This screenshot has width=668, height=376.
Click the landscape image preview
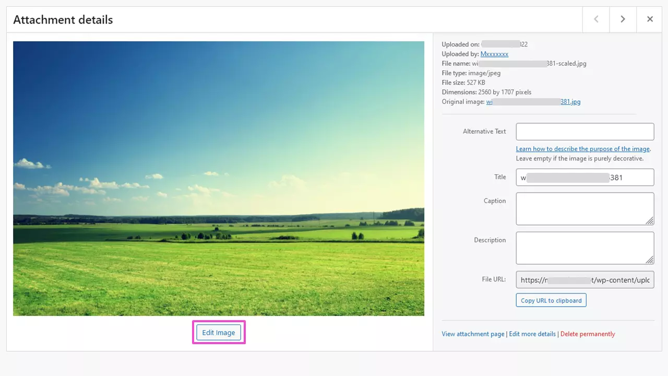(218, 178)
